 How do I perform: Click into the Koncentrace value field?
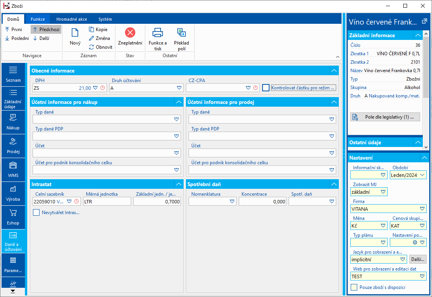(263, 201)
